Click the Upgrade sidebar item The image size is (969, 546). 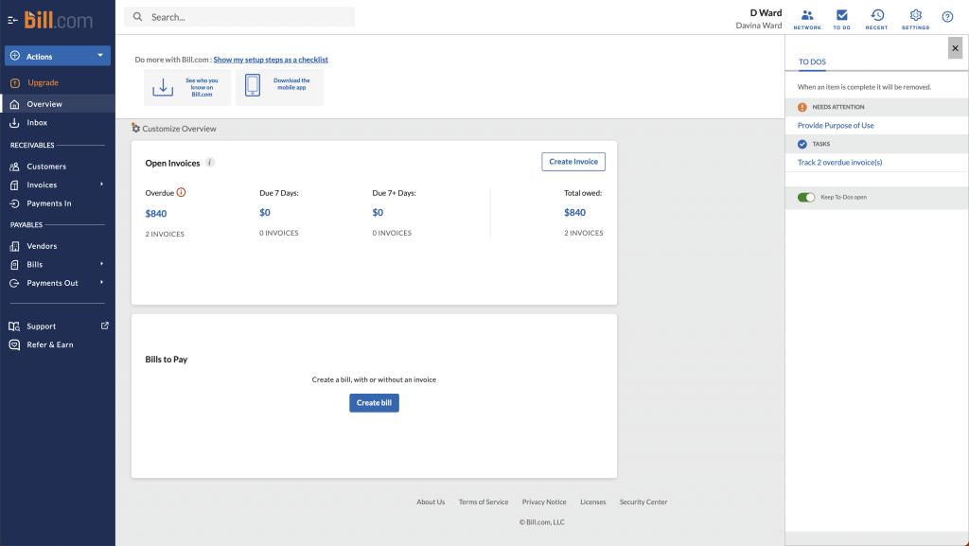click(x=43, y=82)
